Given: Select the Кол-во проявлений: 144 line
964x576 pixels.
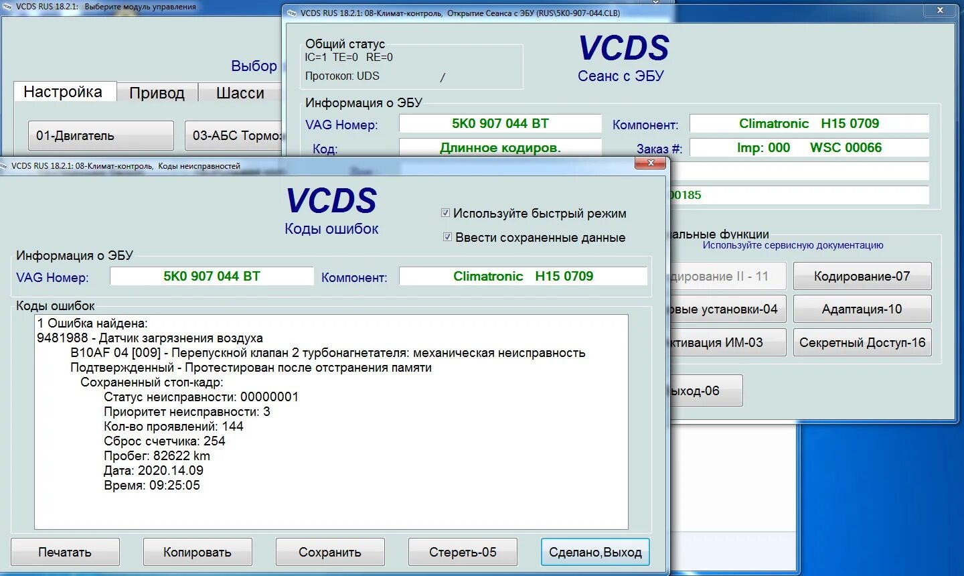Looking at the screenshot, I should (174, 427).
